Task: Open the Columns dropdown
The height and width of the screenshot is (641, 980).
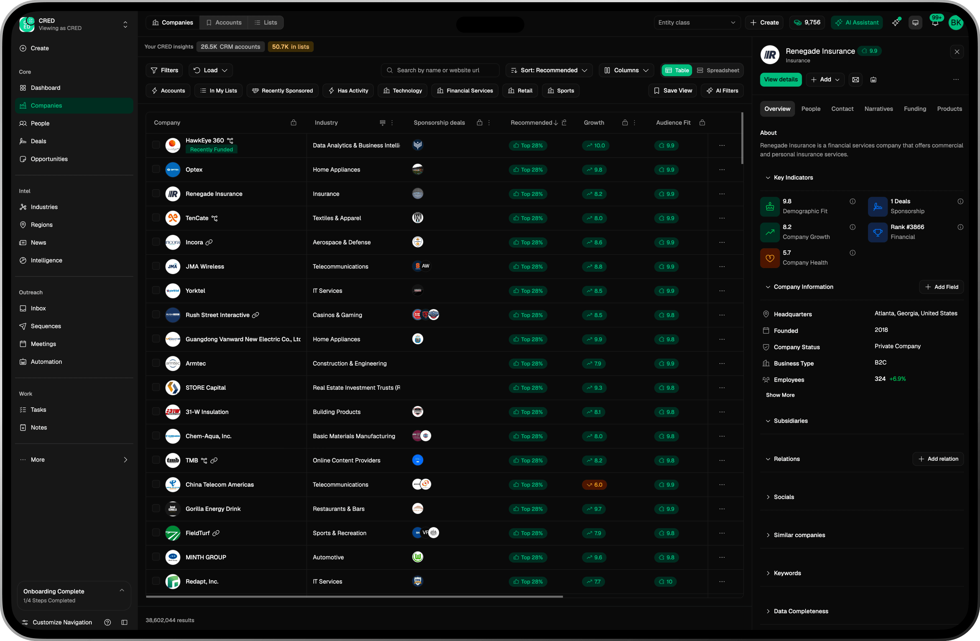Action: pyautogui.click(x=626, y=70)
